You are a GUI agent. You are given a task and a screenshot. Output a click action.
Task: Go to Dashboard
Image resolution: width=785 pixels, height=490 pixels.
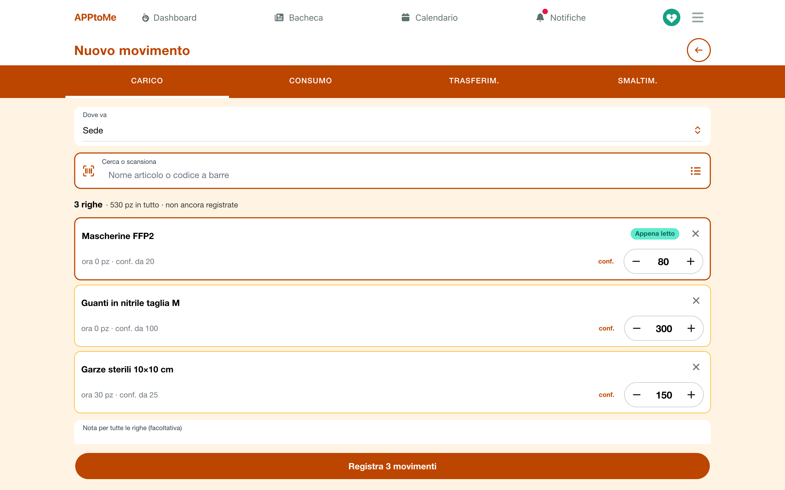[x=169, y=17]
